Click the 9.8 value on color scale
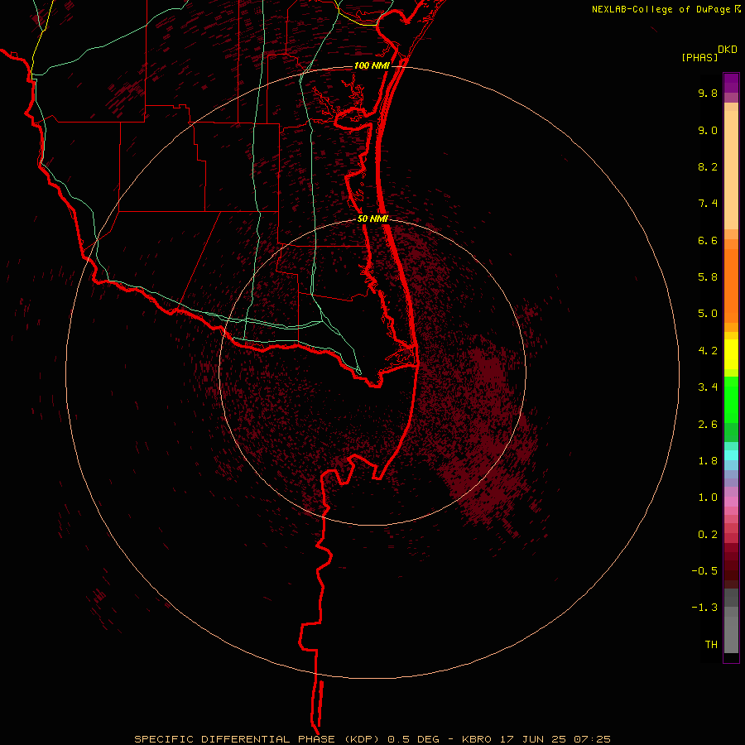The image size is (745, 745). [708, 93]
